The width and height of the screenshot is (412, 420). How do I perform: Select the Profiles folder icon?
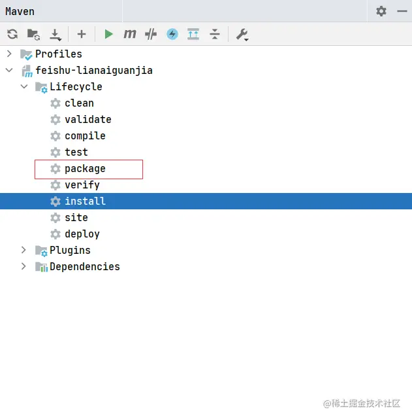[x=27, y=54]
